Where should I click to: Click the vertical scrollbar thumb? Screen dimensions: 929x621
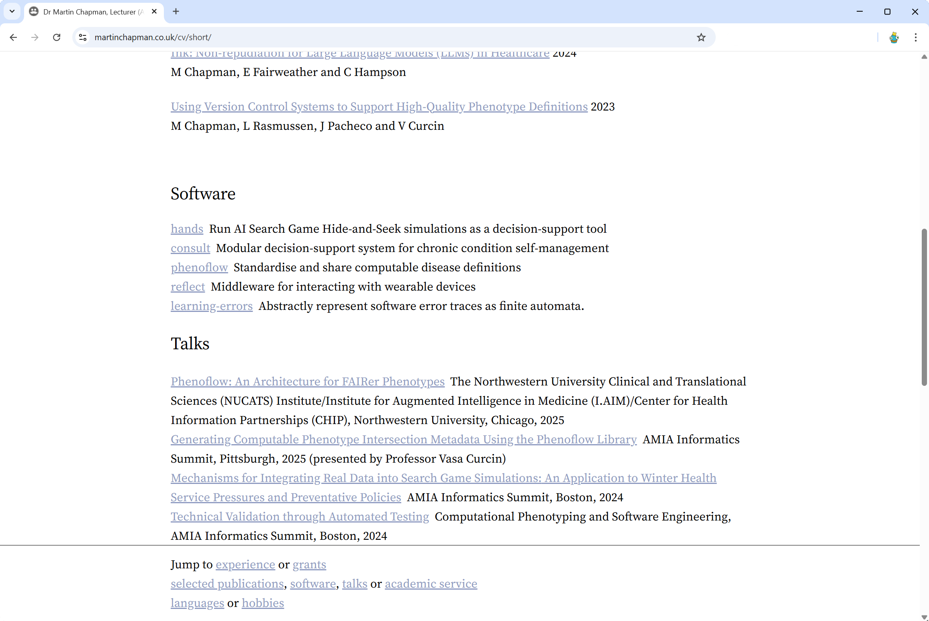click(x=924, y=307)
